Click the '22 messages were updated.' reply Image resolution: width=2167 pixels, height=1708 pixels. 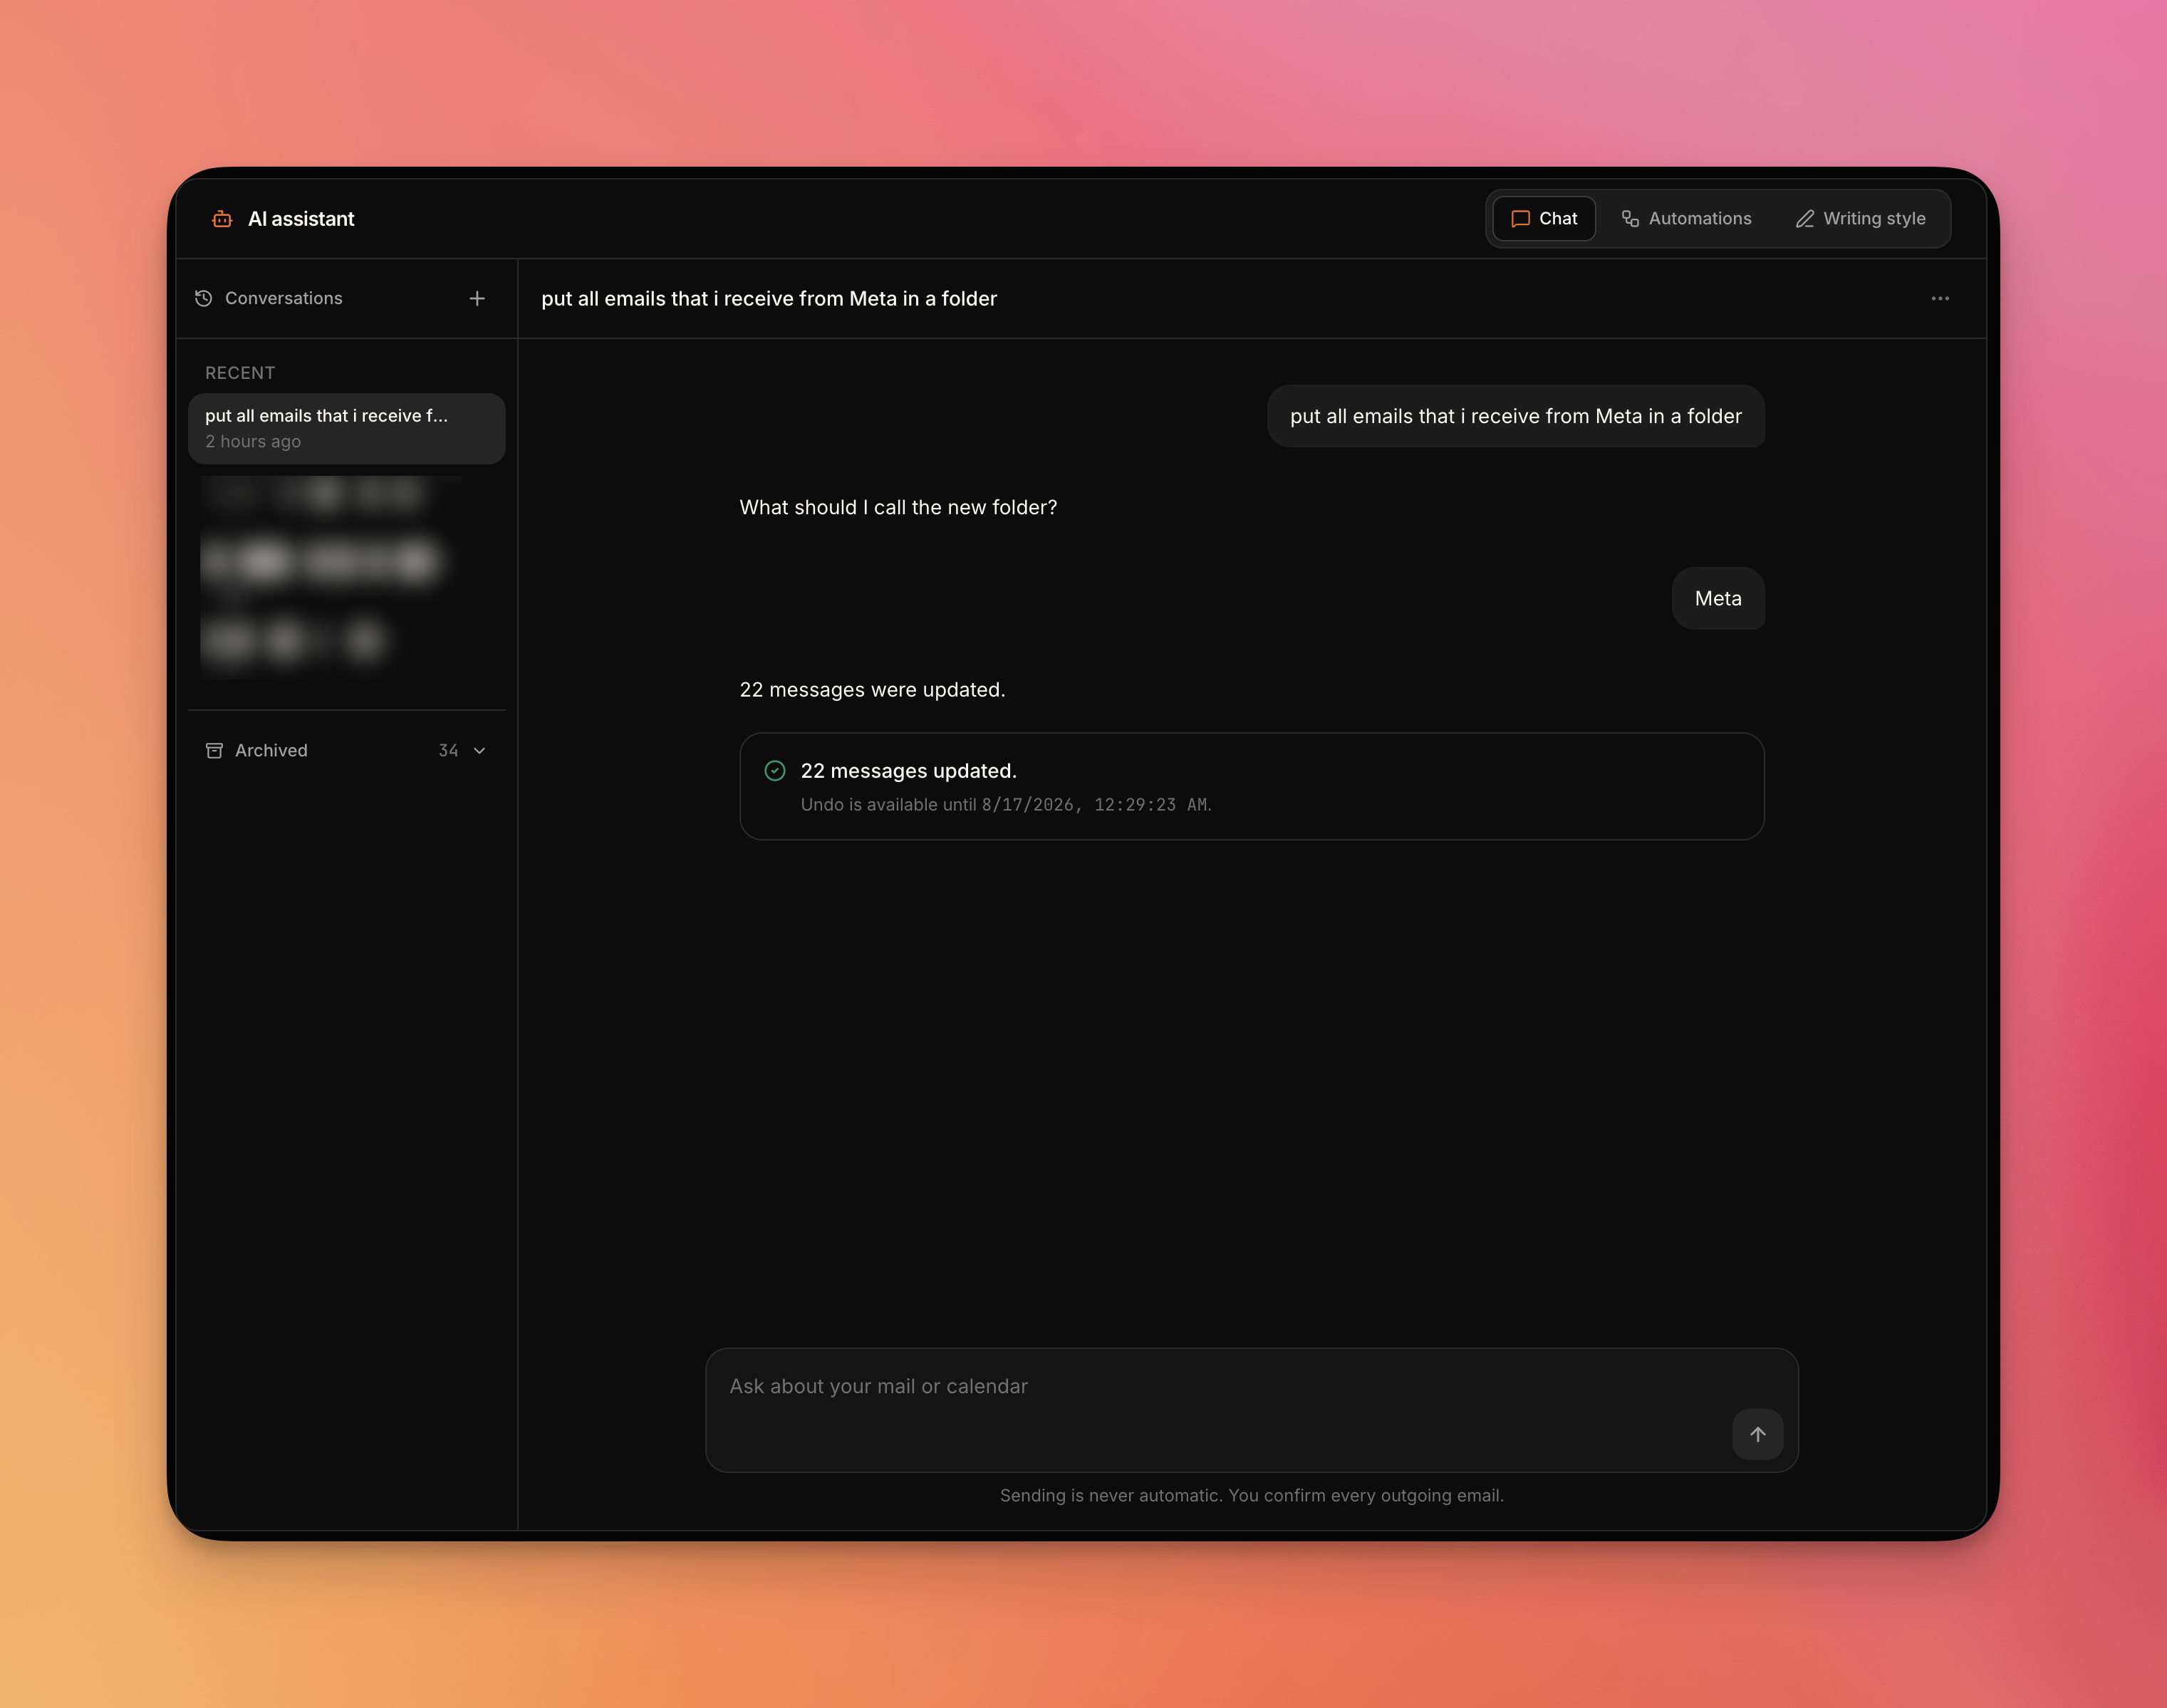coord(872,689)
